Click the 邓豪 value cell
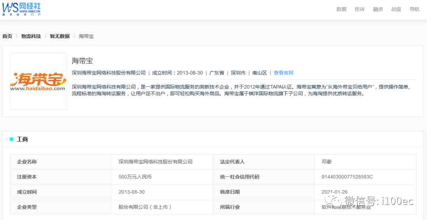 coord(365,162)
